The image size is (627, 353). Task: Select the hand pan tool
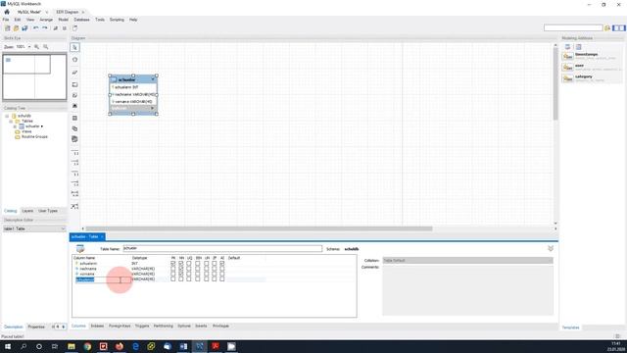point(74,60)
